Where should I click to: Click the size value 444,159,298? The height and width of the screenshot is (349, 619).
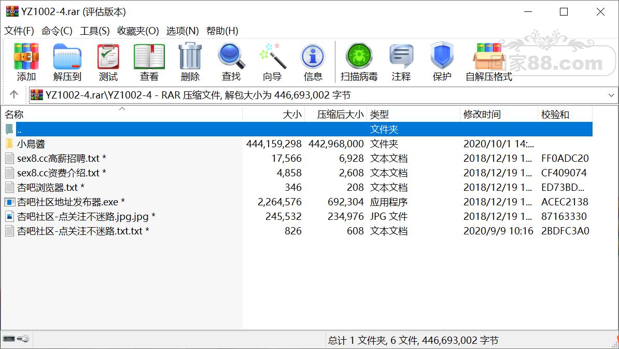(x=274, y=144)
